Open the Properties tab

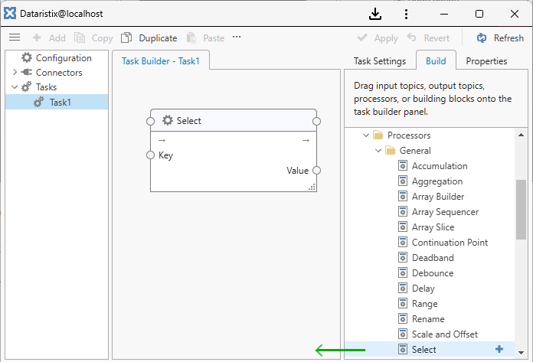486,61
